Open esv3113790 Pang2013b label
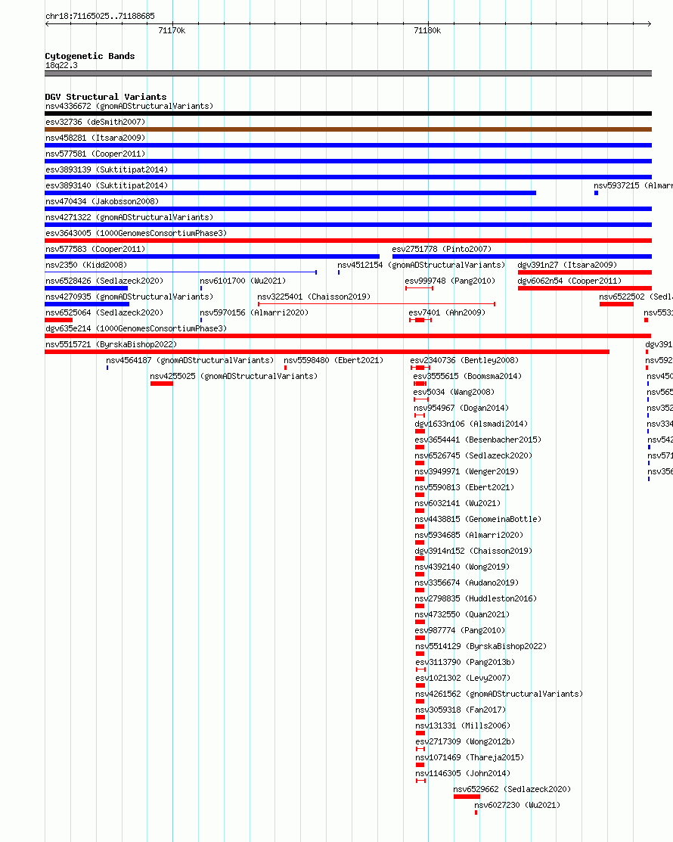 pyautogui.click(x=465, y=662)
